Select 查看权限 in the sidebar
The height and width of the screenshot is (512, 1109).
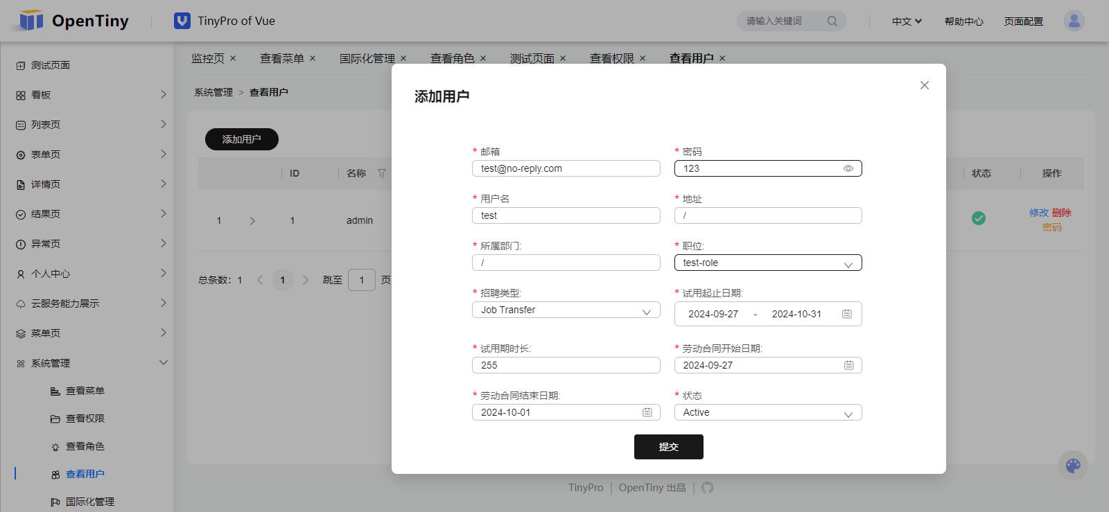pyautogui.click(x=85, y=418)
